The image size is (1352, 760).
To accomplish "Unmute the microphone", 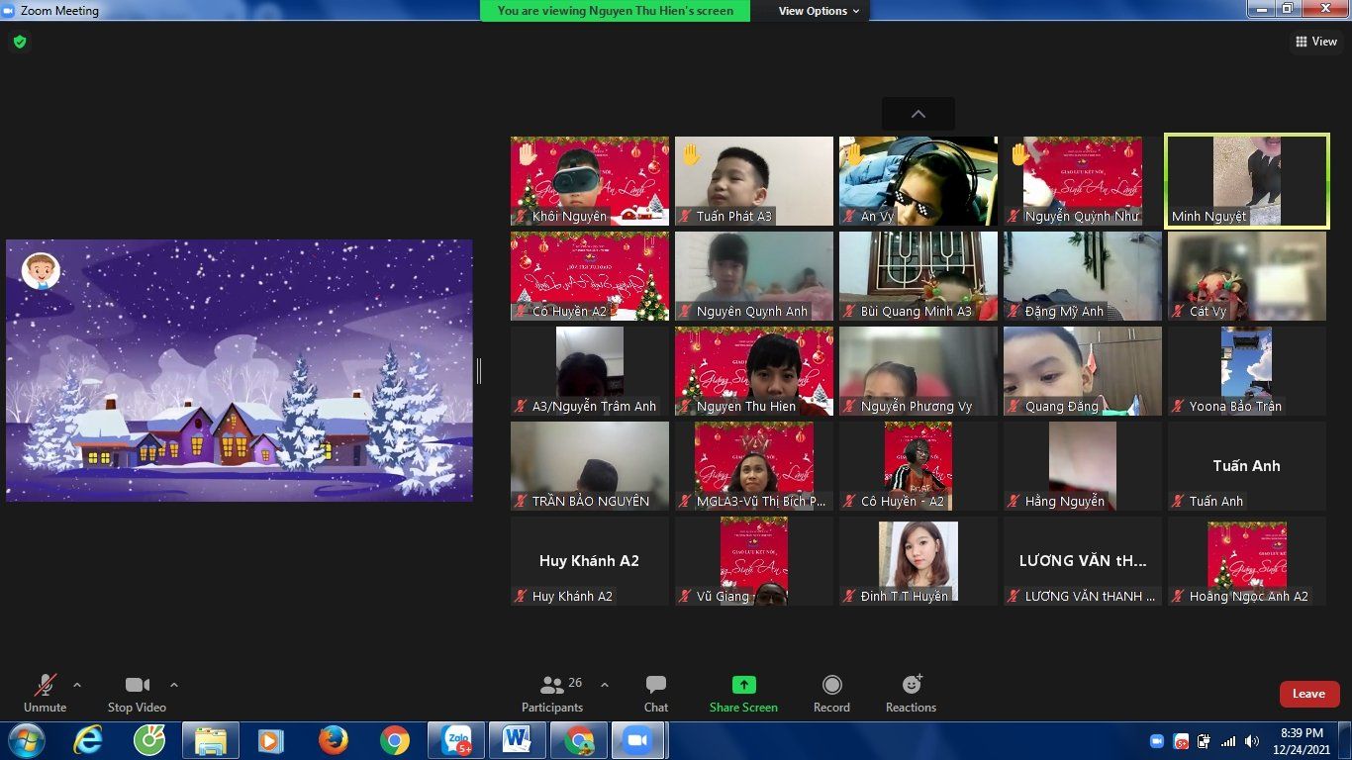I will point(45,693).
